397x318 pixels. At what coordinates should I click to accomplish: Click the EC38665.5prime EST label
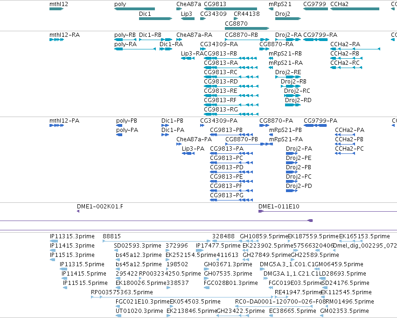pyautogui.click(x=293, y=311)
